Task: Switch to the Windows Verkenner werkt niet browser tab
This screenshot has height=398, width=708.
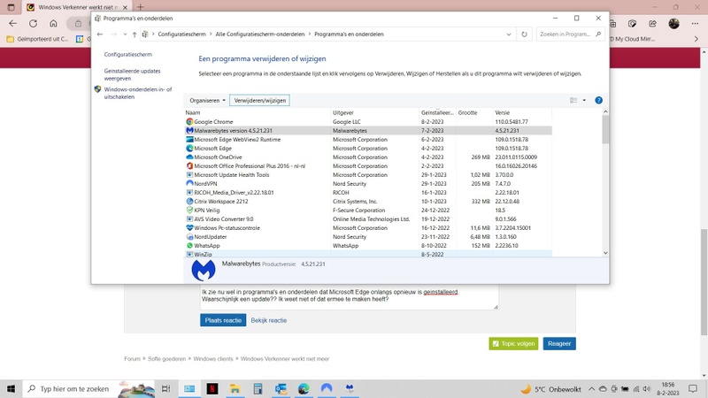Action: [x=77, y=7]
